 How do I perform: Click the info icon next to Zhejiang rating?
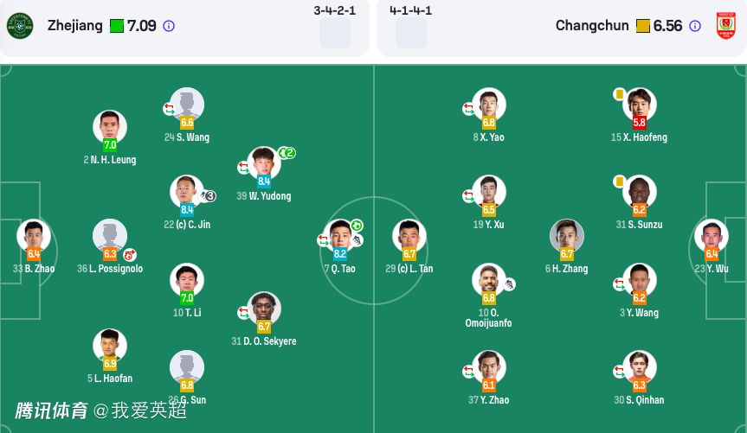tap(169, 26)
